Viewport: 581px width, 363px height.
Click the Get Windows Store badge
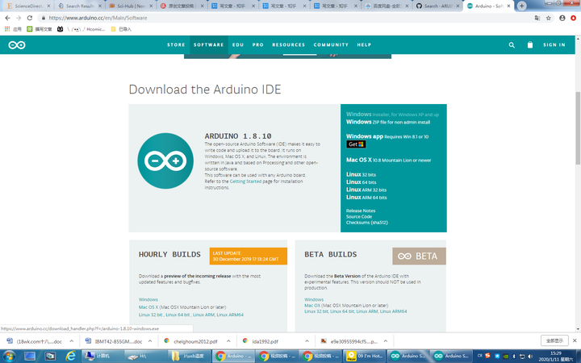pos(356,144)
